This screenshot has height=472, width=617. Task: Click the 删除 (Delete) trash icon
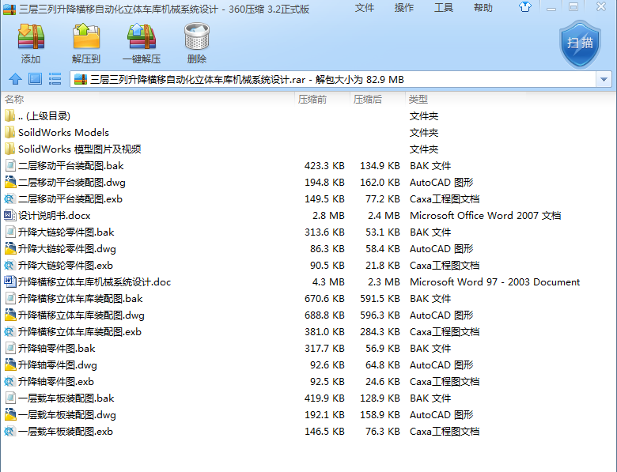coord(197,36)
